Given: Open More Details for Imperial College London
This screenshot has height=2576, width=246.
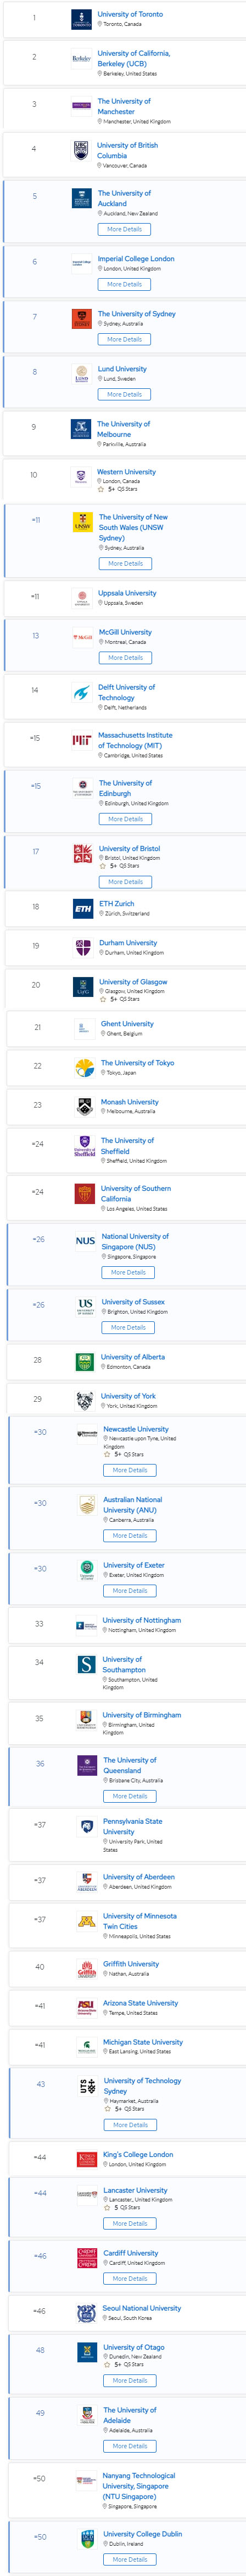Looking at the screenshot, I should (125, 284).
